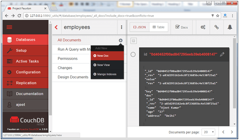Toggle the hamburger menu in sidebar

(x=9, y=27)
